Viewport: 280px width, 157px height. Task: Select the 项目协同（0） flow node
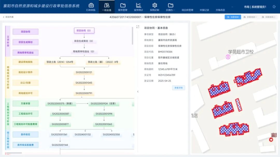[84, 31]
